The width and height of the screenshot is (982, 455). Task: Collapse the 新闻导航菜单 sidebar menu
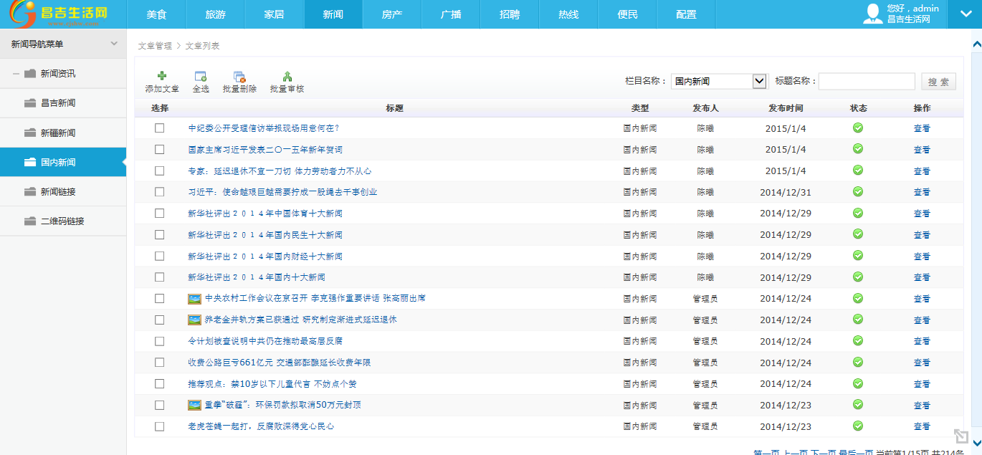click(x=114, y=44)
